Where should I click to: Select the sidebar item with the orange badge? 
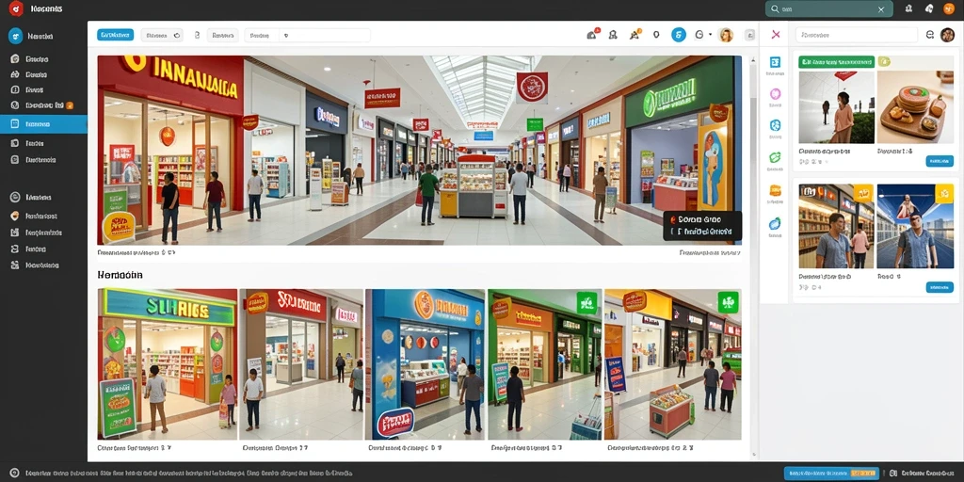pos(43,105)
